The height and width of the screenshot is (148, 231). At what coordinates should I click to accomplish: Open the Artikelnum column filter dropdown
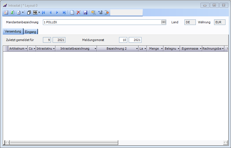(26, 49)
